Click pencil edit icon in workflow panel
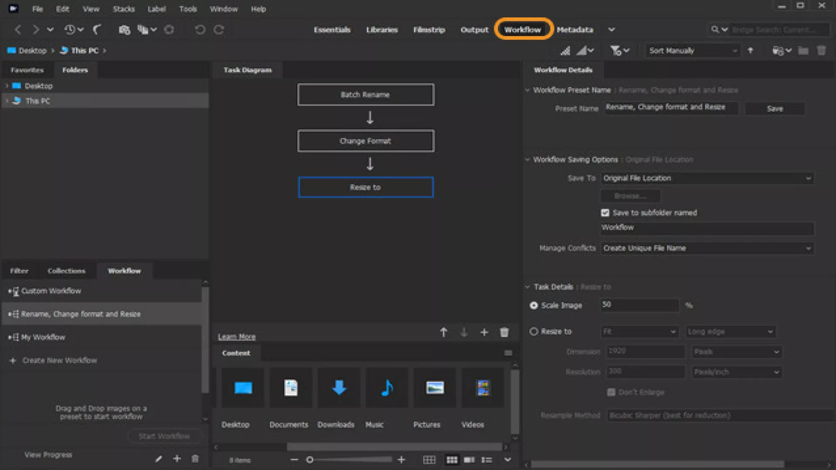 pyautogui.click(x=158, y=459)
